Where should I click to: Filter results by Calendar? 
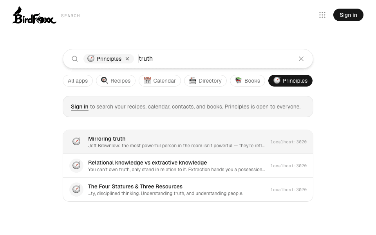point(160,81)
